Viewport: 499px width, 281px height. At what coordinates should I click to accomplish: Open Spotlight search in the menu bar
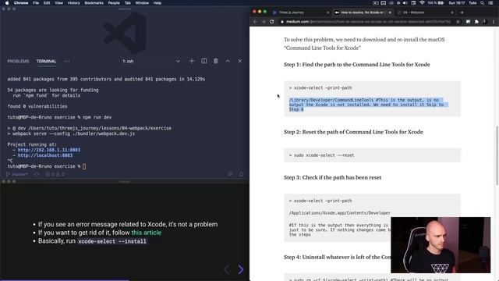483,3
